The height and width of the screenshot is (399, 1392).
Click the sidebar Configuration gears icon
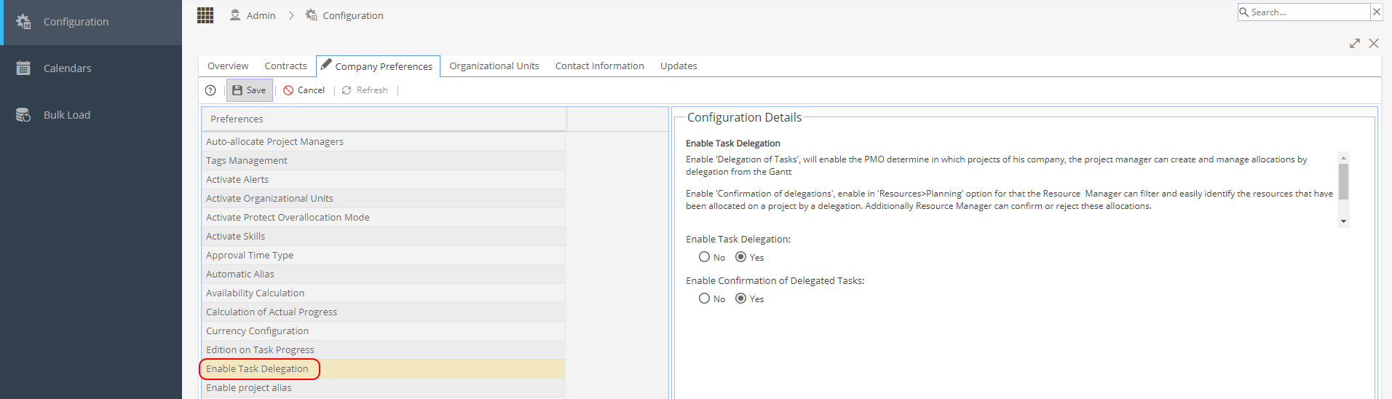pos(23,22)
